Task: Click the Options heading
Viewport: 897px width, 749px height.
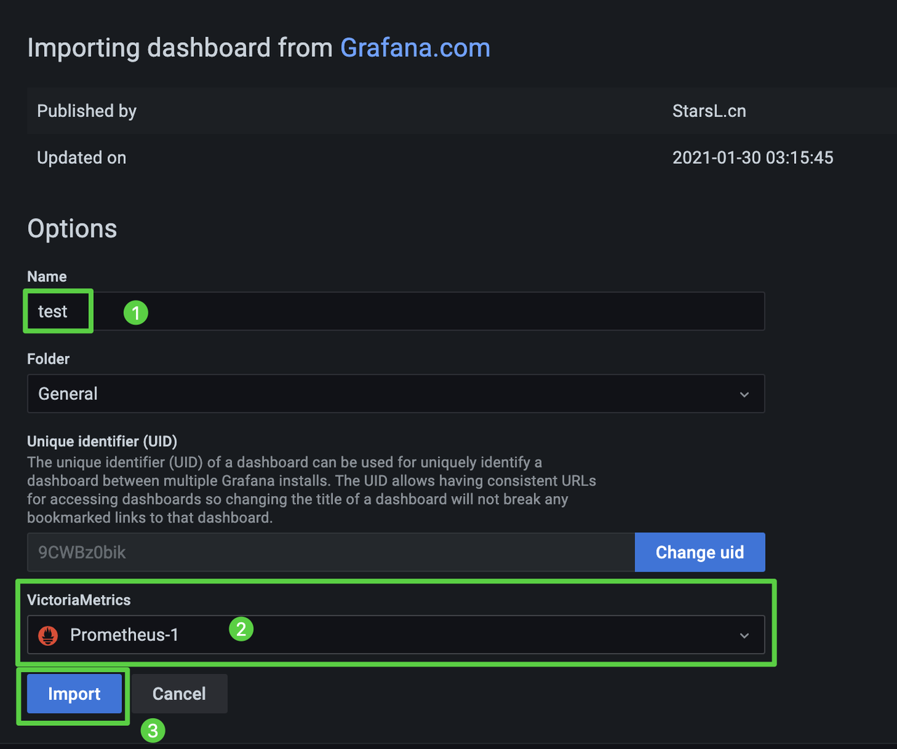Action: point(72,229)
